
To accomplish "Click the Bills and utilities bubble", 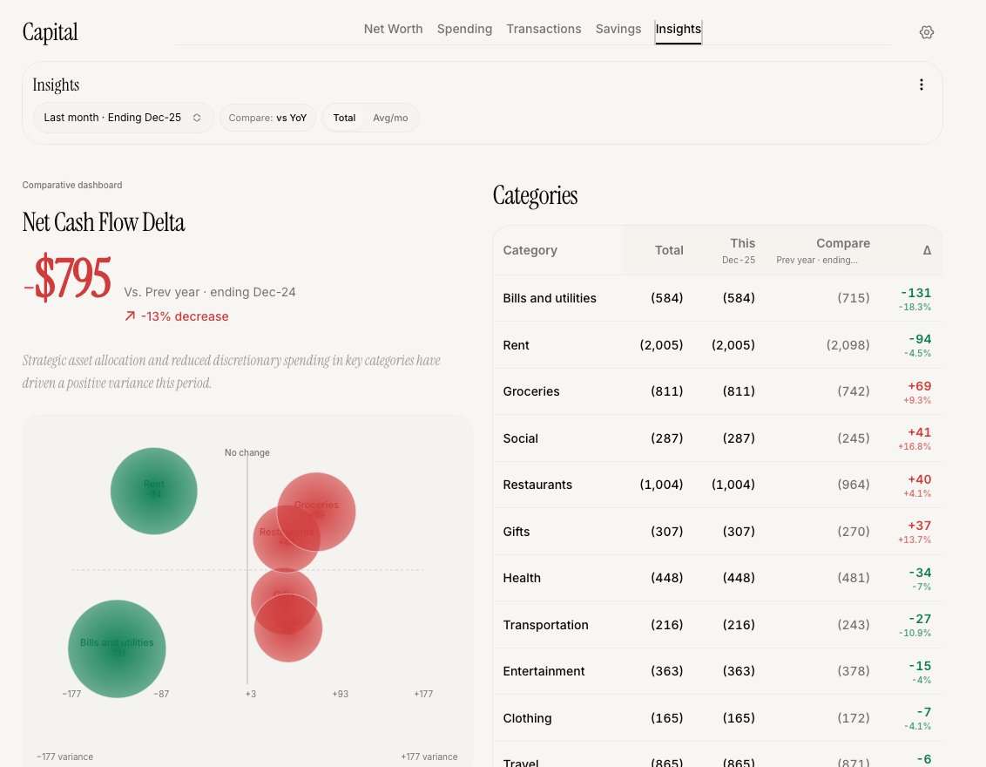I will (117, 648).
